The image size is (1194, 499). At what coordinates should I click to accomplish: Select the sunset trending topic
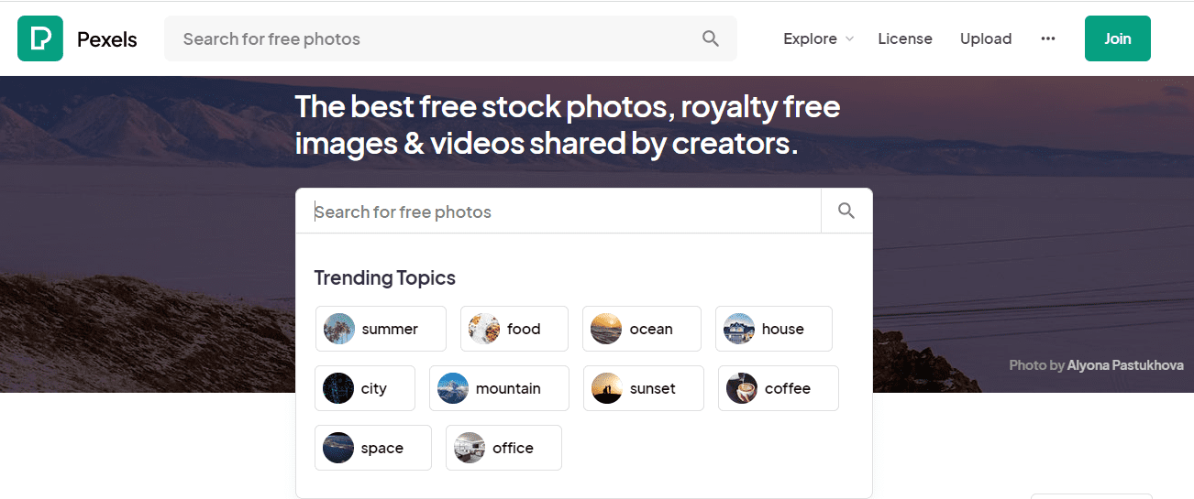tap(644, 388)
